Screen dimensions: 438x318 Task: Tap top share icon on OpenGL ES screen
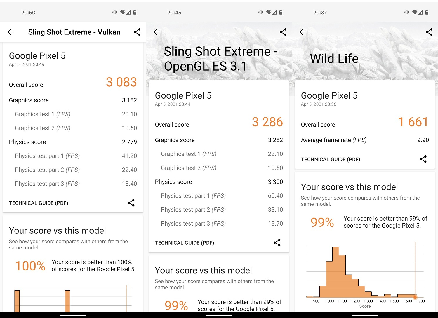283,32
